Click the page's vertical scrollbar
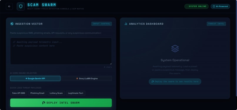This screenshot has width=237, height=110. point(236,48)
